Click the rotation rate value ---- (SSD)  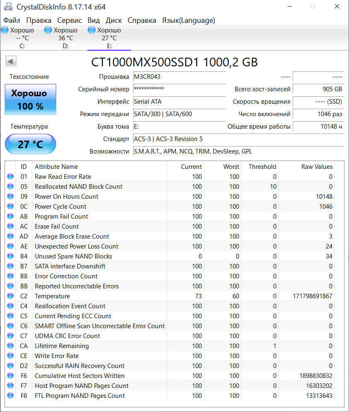[318, 101]
